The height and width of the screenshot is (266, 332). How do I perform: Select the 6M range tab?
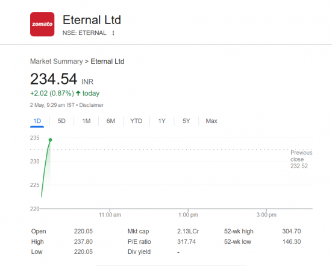pyautogui.click(x=111, y=121)
